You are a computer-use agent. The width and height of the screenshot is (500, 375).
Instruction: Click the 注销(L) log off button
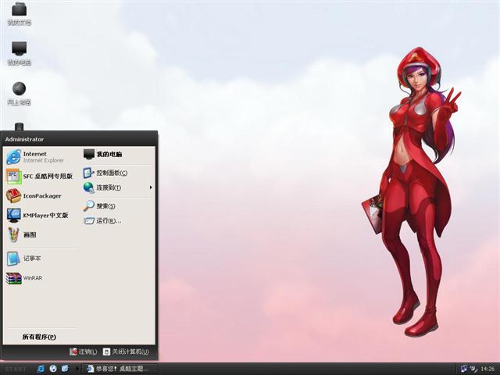click(x=84, y=352)
